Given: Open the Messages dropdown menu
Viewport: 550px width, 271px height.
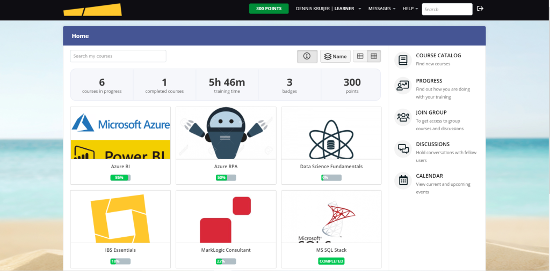Looking at the screenshot, I should (x=381, y=9).
